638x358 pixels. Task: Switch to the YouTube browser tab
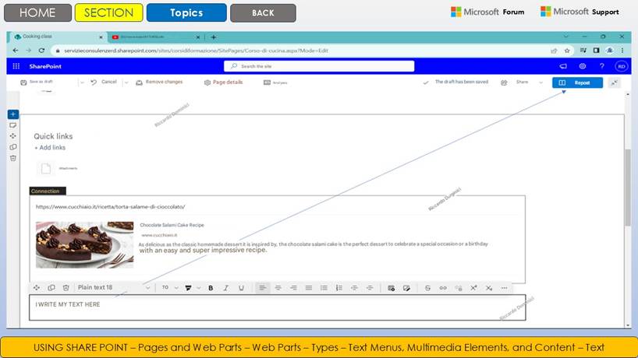click(x=155, y=37)
